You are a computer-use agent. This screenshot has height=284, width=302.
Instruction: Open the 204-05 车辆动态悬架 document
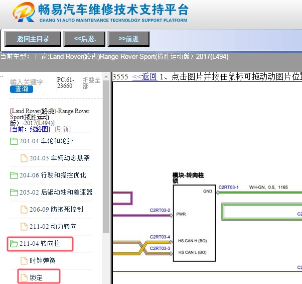point(60,158)
